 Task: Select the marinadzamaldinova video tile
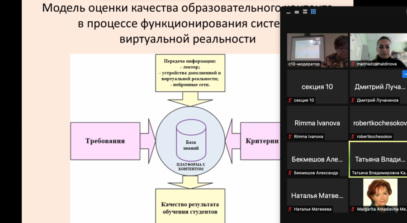[378, 48]
